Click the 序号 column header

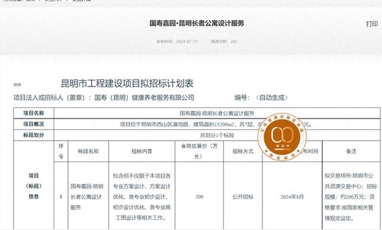[61, 151]
